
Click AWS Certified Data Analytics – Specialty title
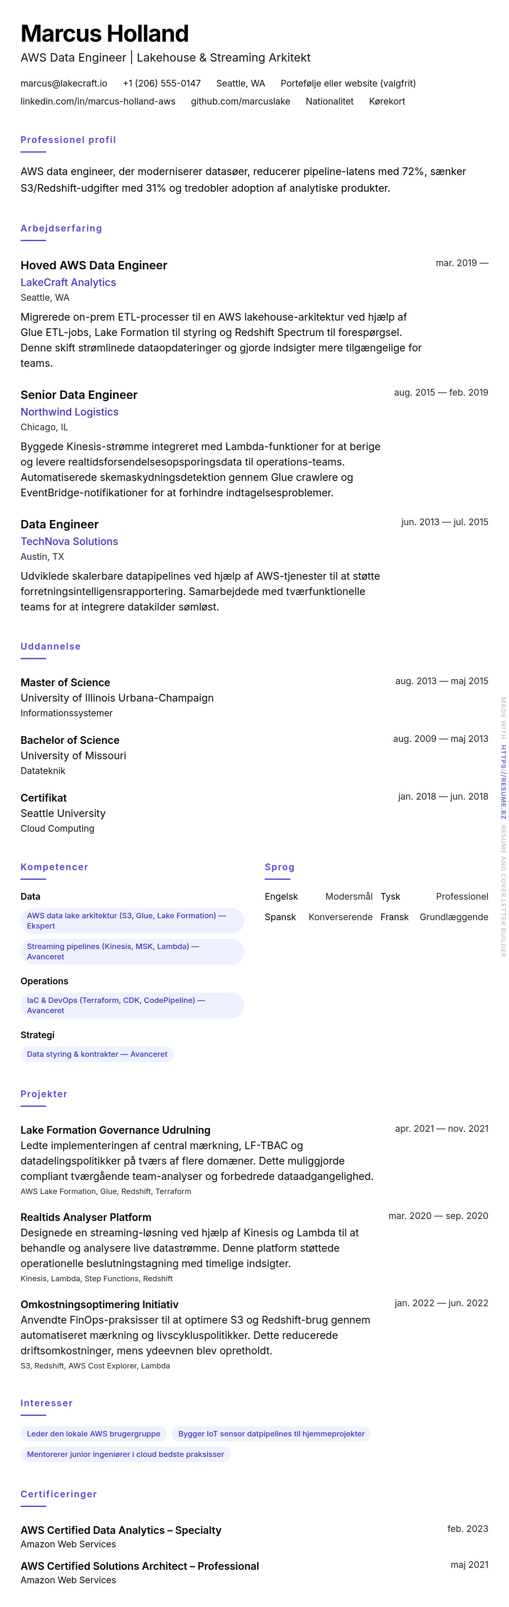click(x=121, y=1530)
